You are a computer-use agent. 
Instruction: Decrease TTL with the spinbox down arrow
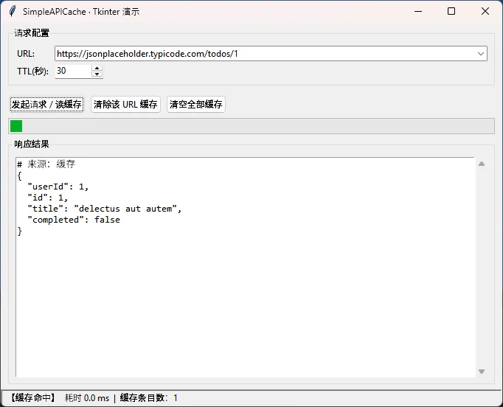97,74
